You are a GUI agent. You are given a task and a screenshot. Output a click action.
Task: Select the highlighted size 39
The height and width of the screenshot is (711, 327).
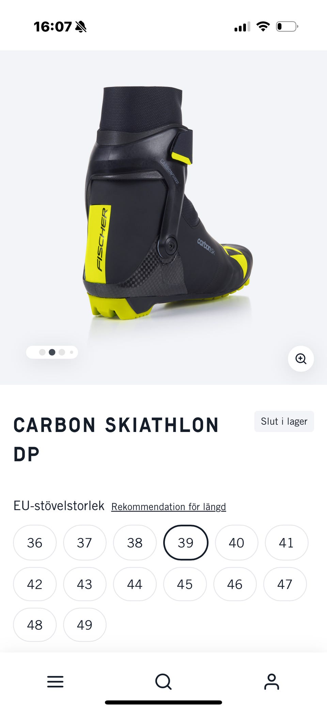click(186, 543)
